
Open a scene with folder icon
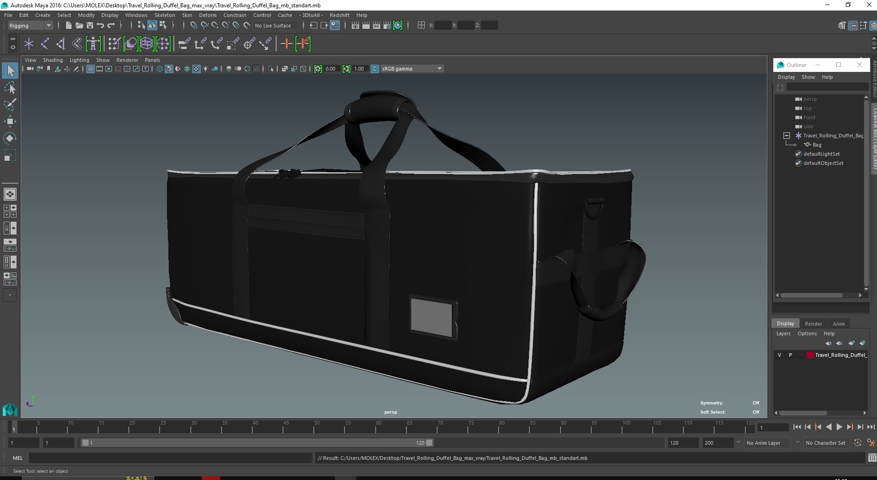click(x=79, y=25)
